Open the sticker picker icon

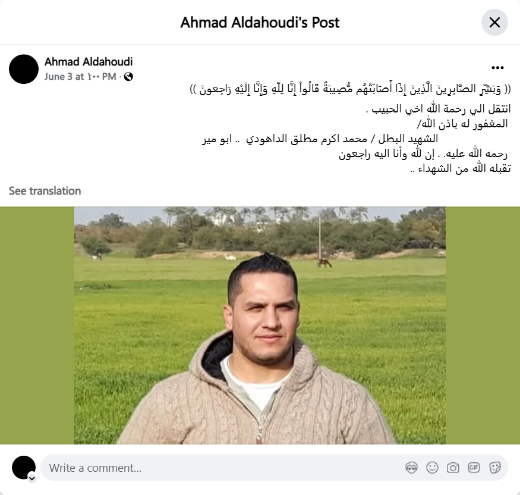[x=494, y=468]
